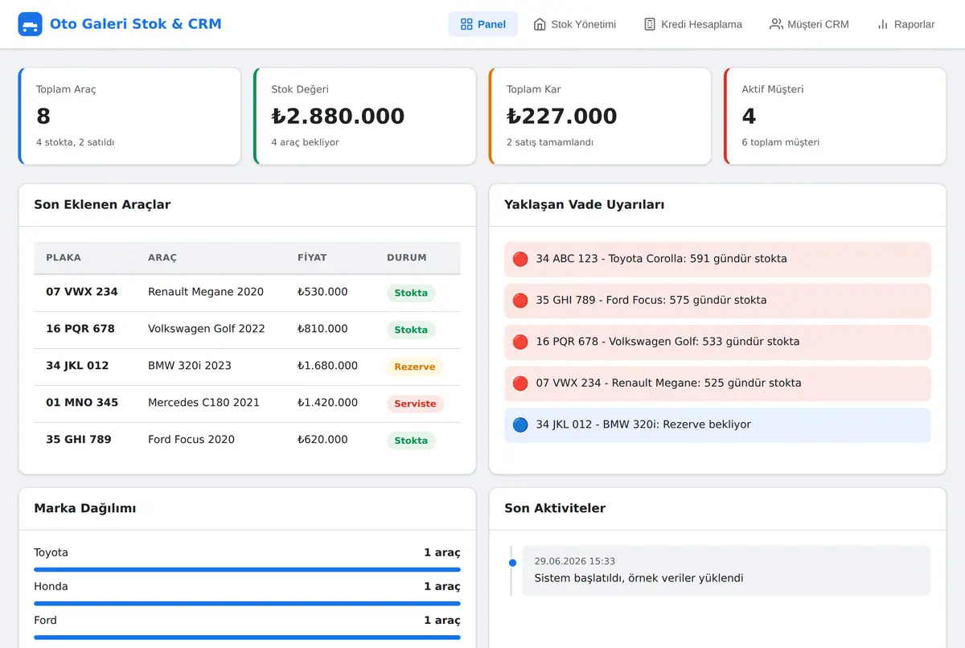The width and height of the screenshot is (965, 648).
Task: Click the Serviste badge for Mercedes C180 2021
Action: click(x=415, y=404)
